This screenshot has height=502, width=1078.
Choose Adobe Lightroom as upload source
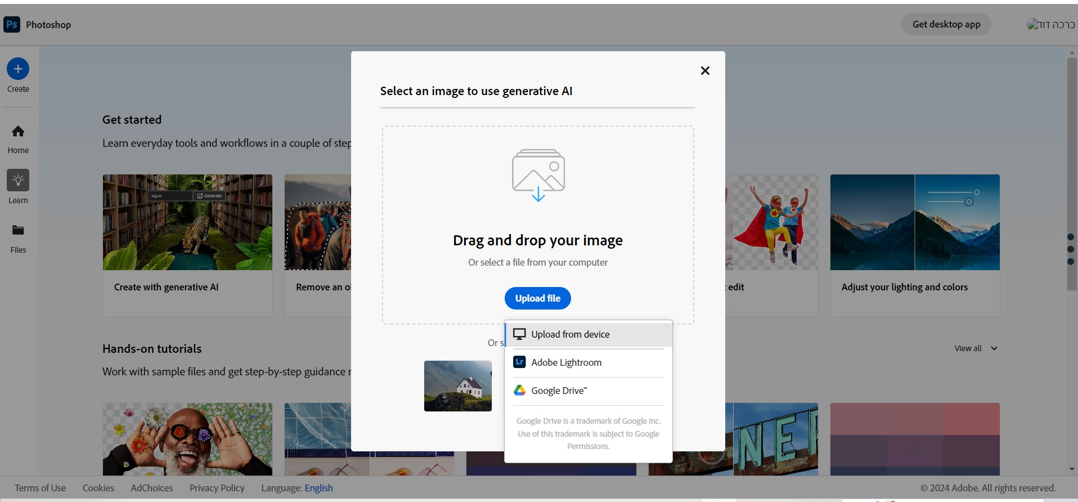pyautogui.click(x=589, y=362)
